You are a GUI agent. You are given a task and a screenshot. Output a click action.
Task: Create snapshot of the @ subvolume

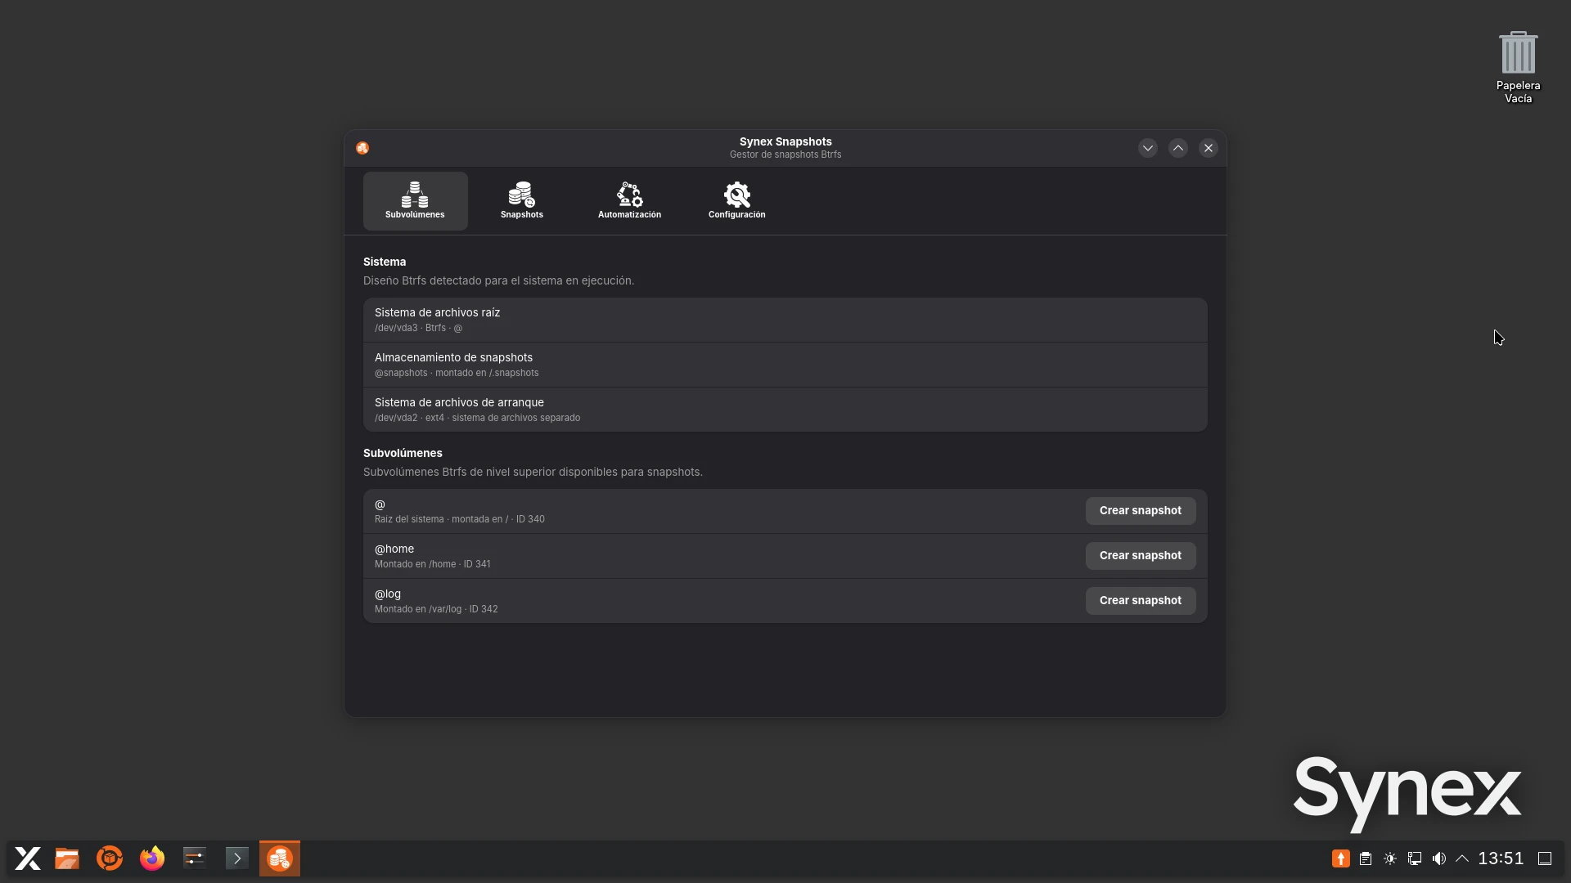1141,511
